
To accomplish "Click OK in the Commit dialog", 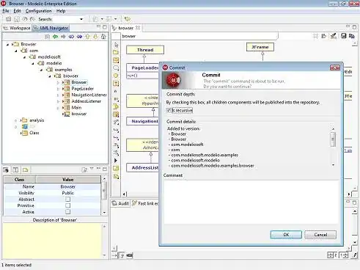I will click(x=286, y=235).
